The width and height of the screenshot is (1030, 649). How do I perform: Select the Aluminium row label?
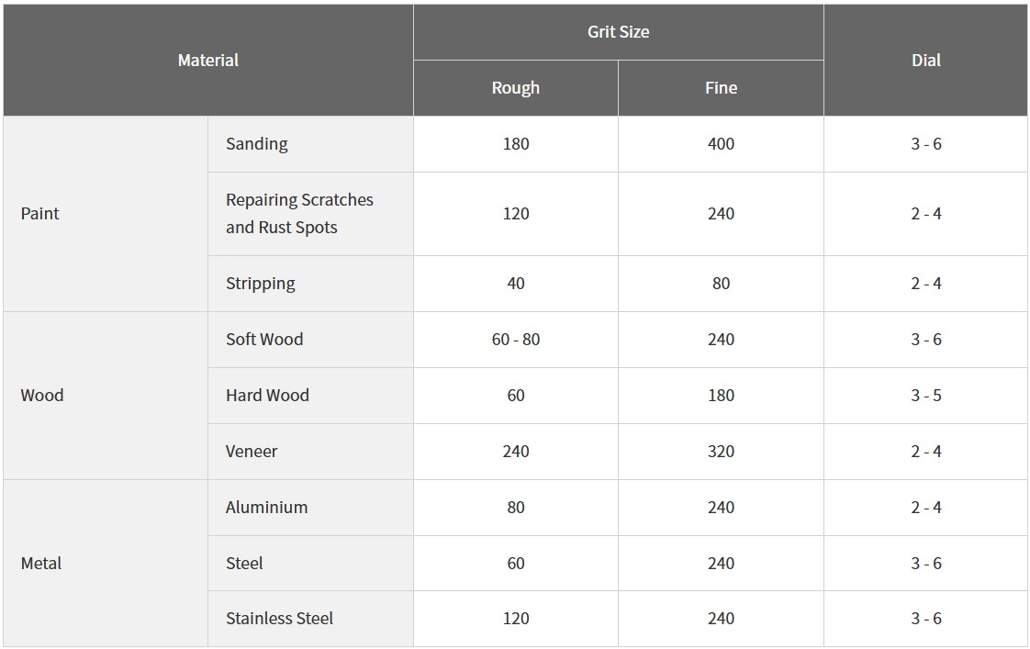[310, 507]
